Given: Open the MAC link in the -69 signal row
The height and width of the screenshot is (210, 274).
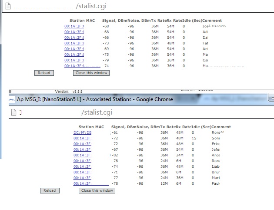Looking at the screenshot, I should click(74, 49).
